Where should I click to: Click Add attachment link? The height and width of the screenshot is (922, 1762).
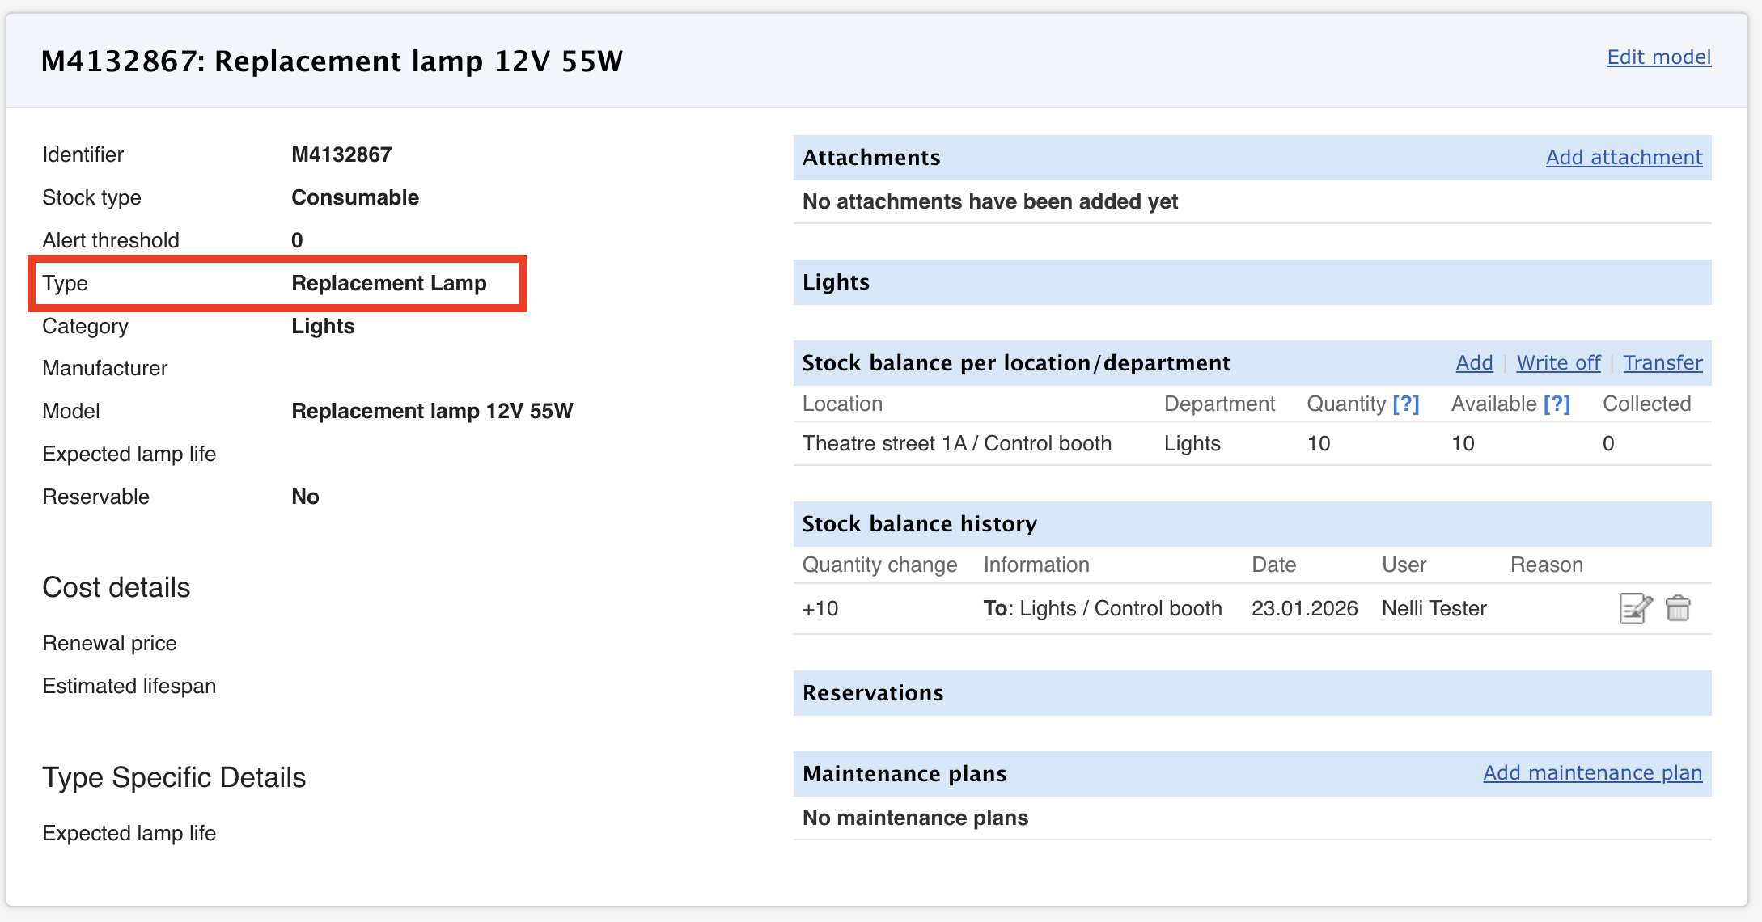(x=1624, y=158)
